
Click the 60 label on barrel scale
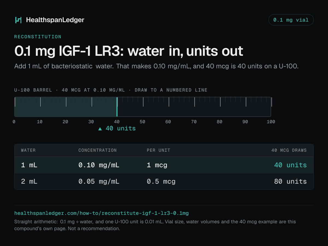coord(168,122)
